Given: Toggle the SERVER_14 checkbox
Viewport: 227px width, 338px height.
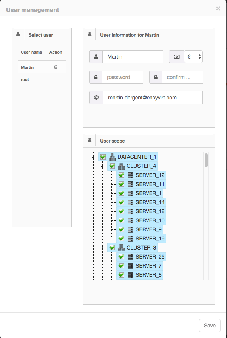Looking at the screenshot, I should tap(121, 202).
